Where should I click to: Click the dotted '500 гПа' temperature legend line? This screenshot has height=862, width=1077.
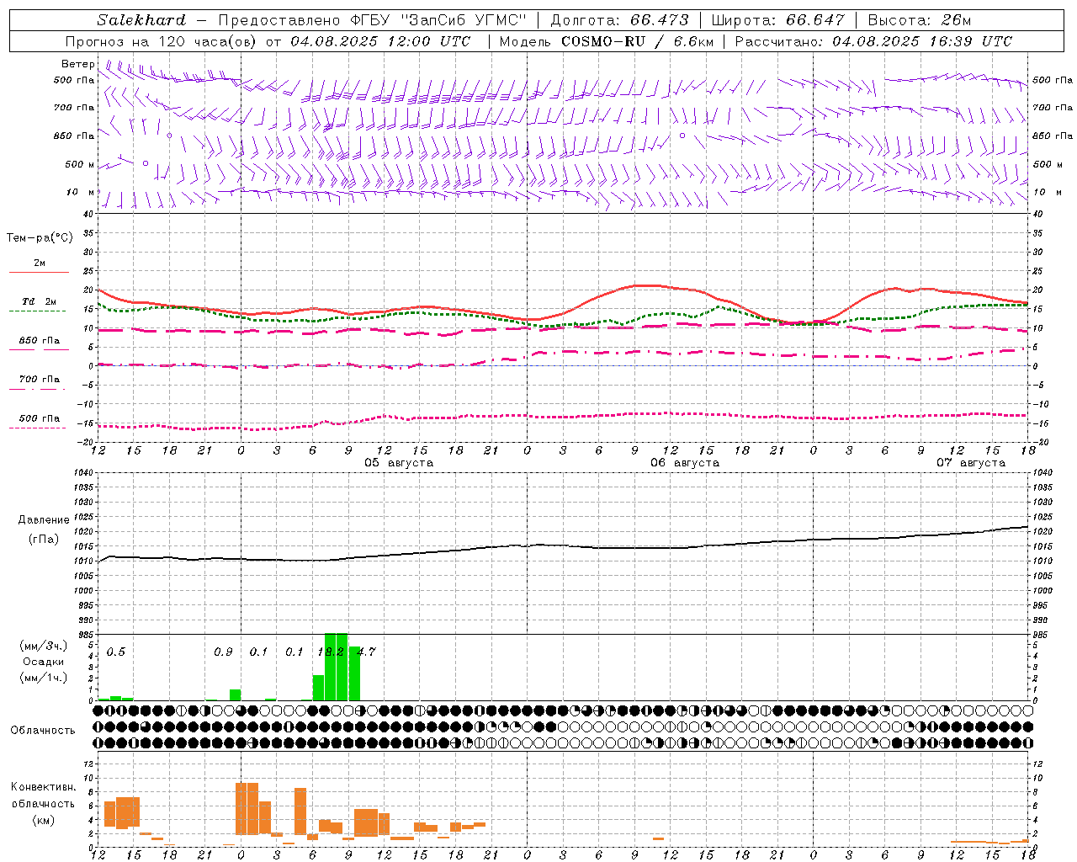[x=37, y=428]
